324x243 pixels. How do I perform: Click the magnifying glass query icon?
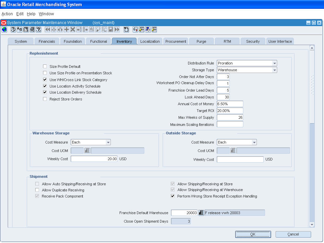(98, 30)
